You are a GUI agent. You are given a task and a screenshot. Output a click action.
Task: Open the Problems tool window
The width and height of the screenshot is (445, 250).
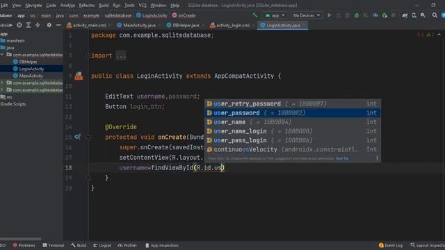click(24, 245)
